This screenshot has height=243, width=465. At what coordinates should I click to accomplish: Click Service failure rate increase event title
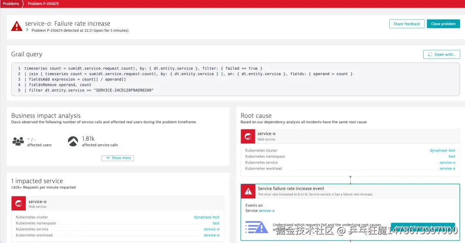point(291,188)
